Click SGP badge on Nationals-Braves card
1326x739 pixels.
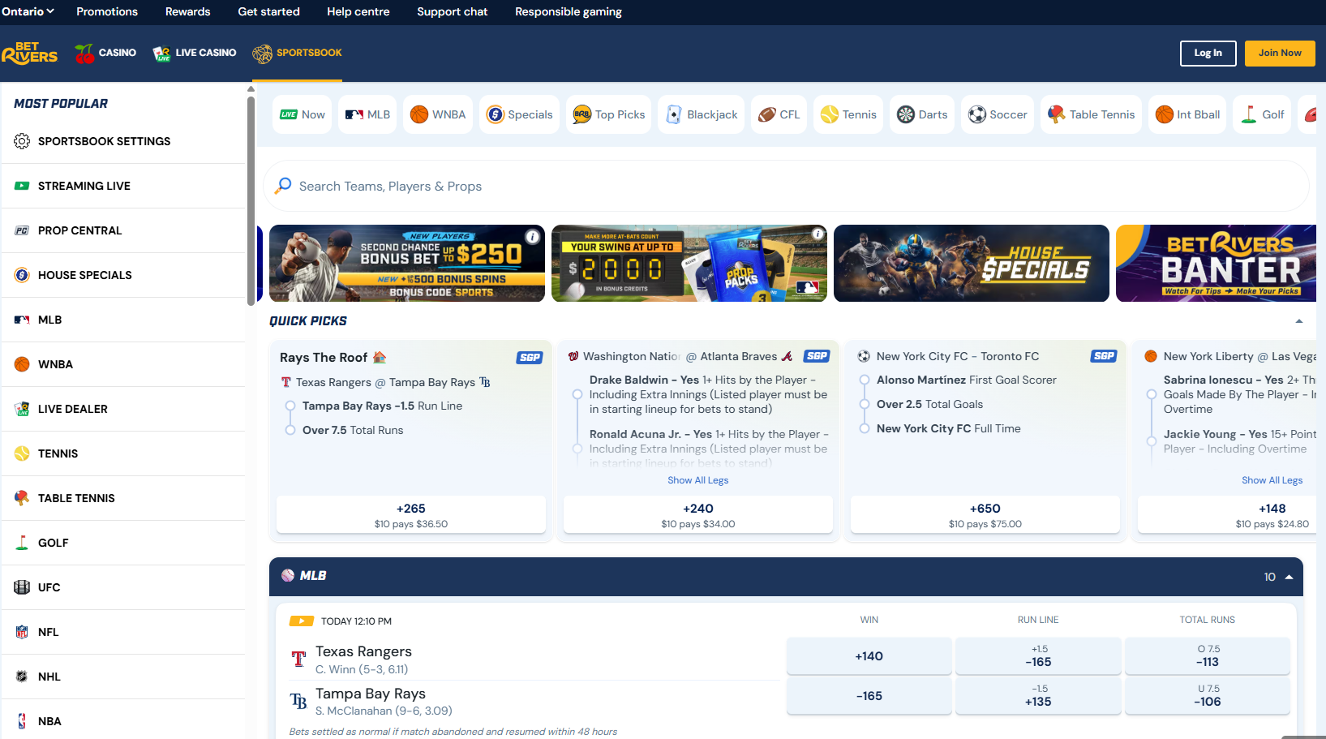point(817,356)
